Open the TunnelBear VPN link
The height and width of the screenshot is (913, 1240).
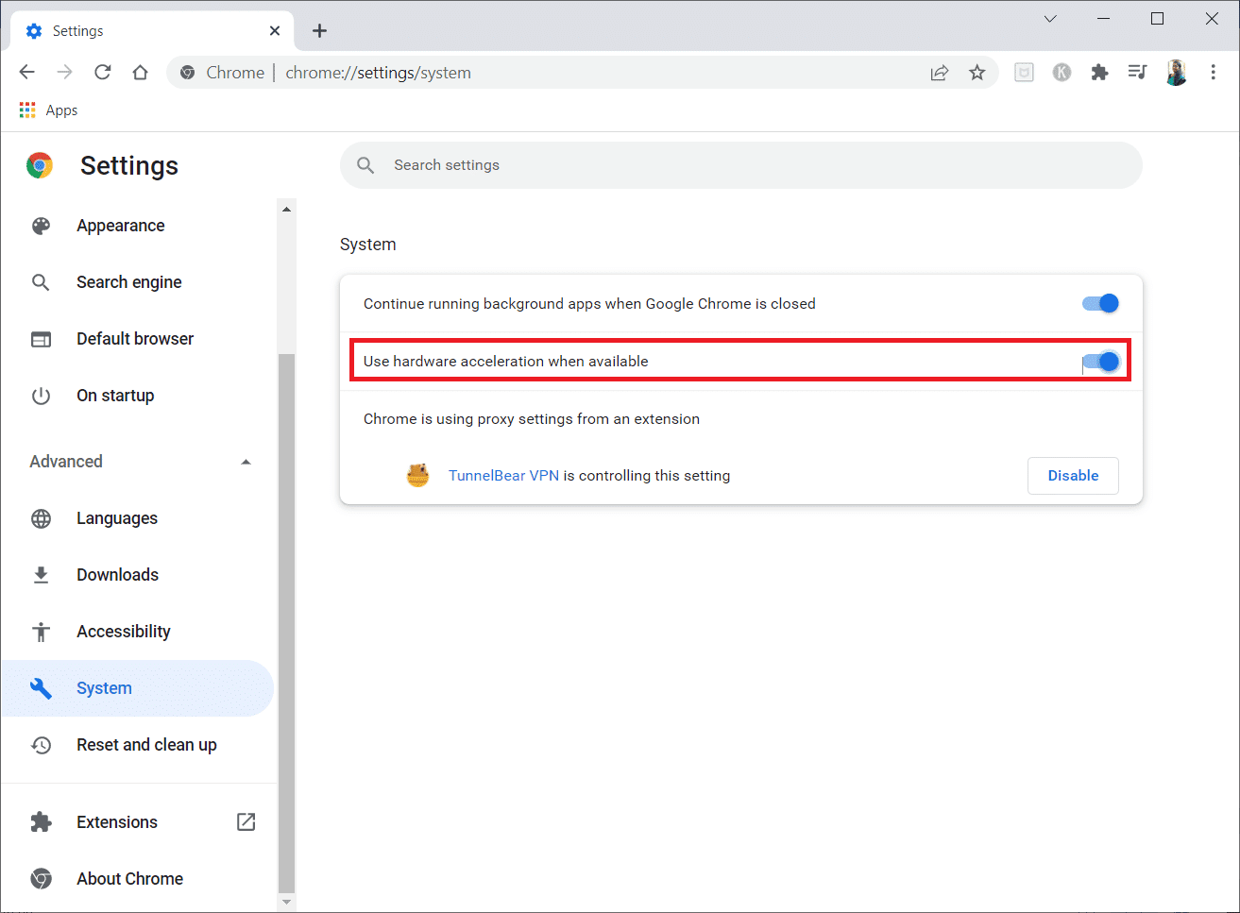(503, 475)
